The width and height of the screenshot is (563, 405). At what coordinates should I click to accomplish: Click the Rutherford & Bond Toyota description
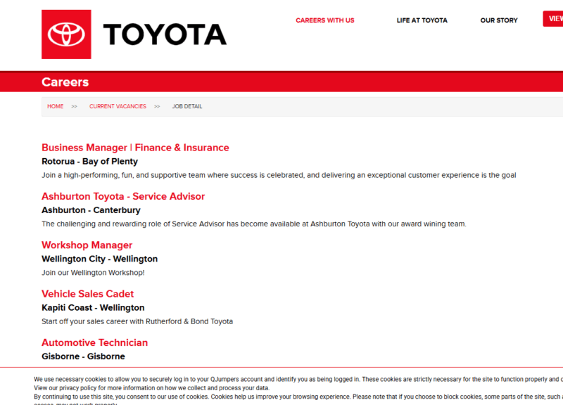click(x=137, y=321)
